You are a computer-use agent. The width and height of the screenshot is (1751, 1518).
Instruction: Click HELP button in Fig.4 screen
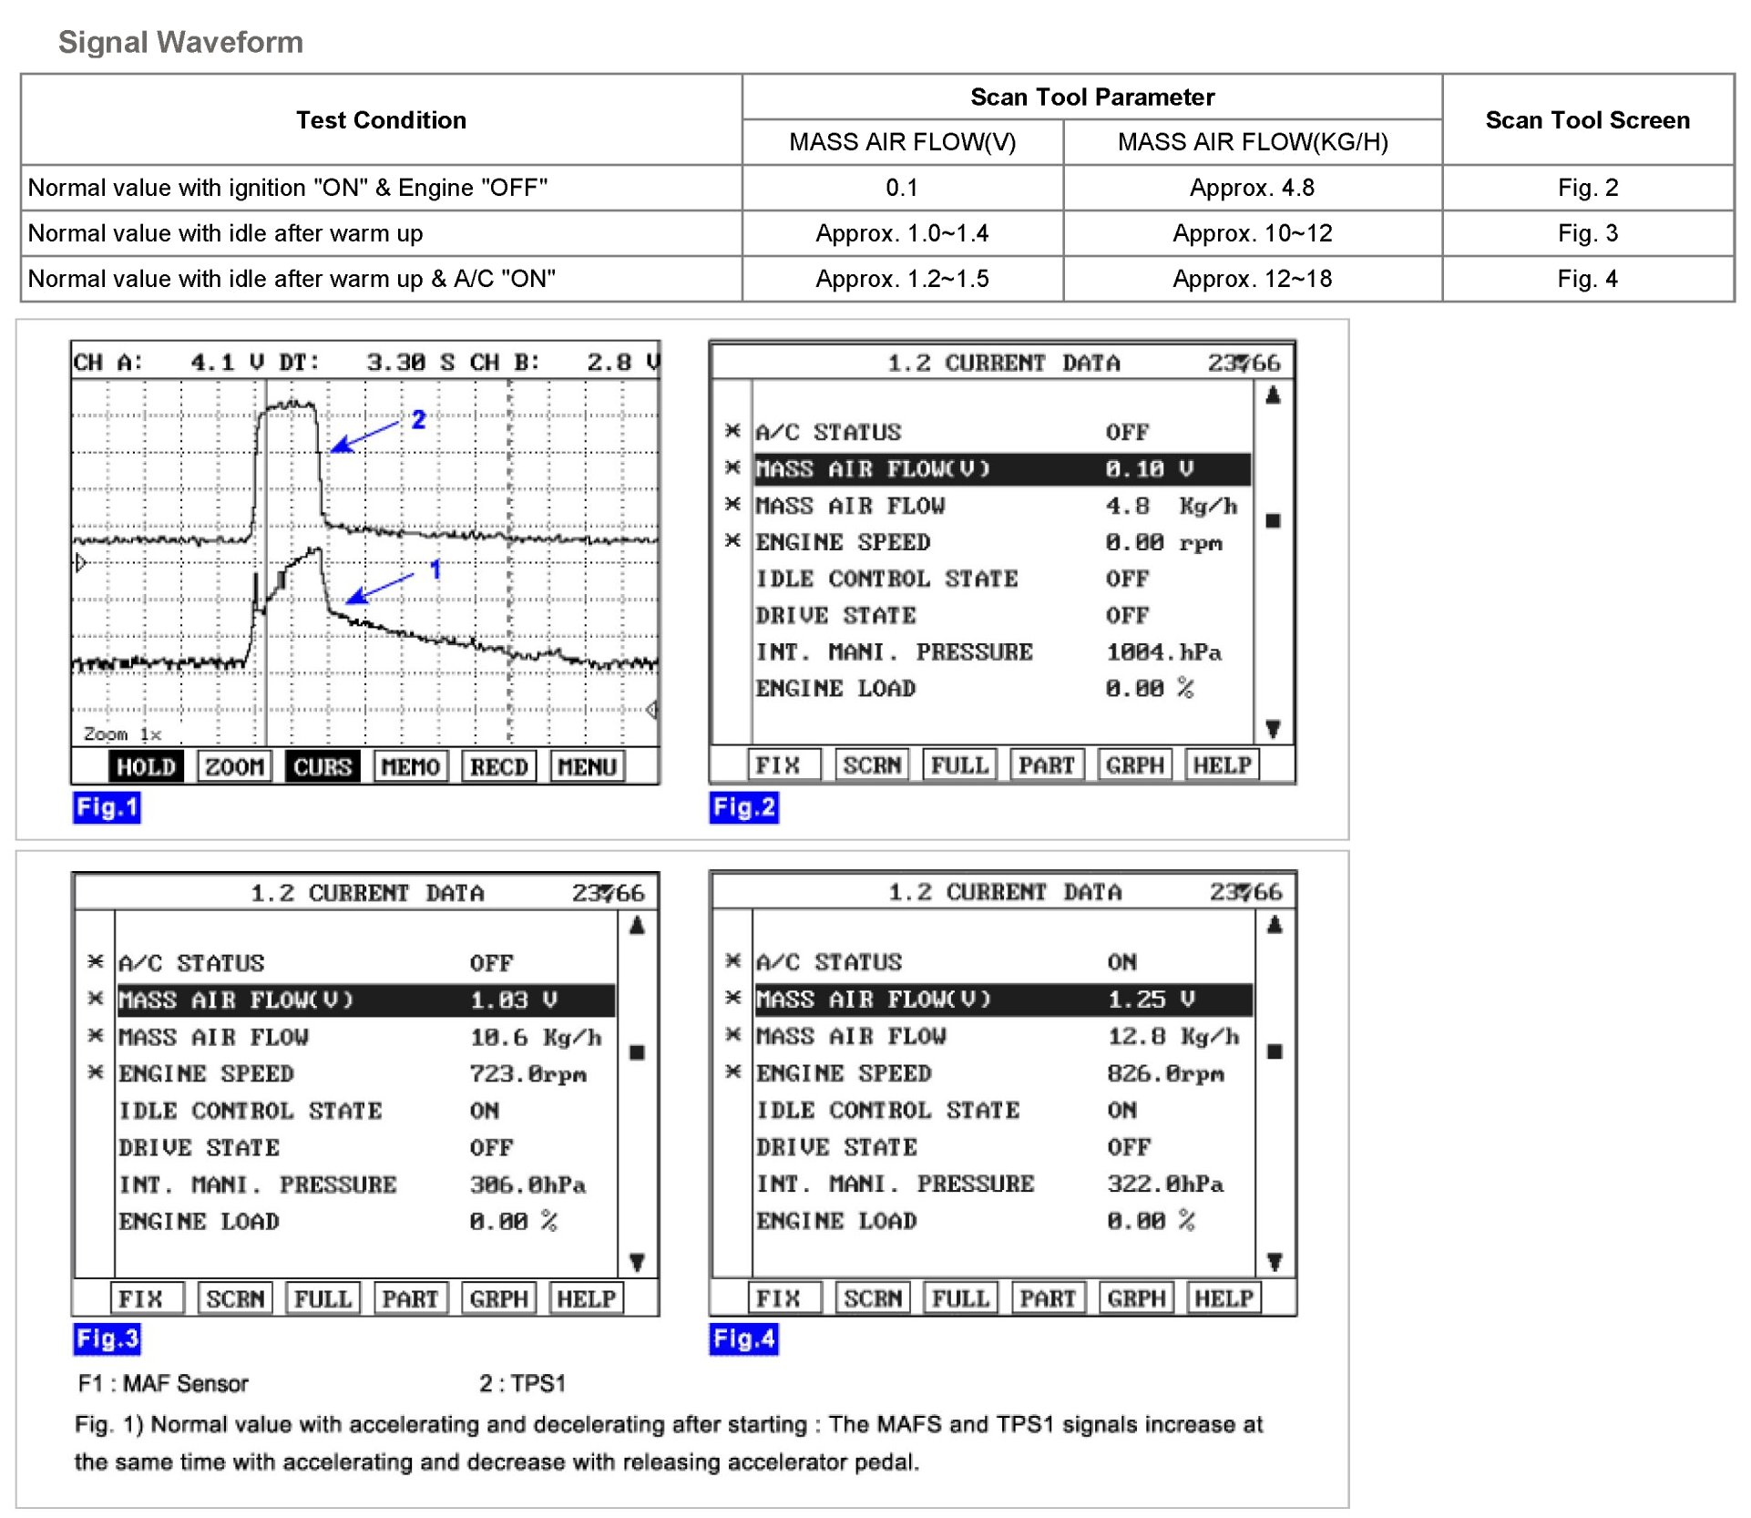[1224, 1297]
